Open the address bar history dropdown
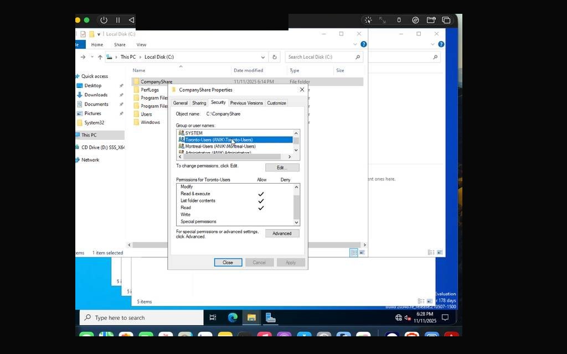This screenshot has width=567, height=354. (263, 57)
